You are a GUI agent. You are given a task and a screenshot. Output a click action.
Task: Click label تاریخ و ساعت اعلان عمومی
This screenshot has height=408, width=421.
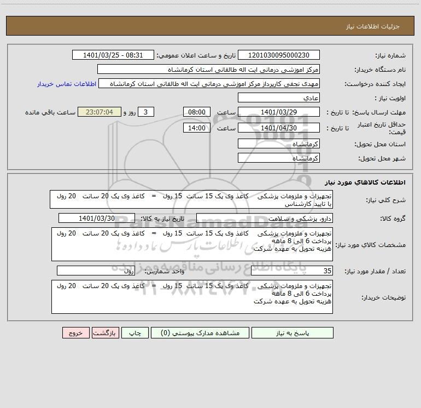pyautogui.click(x=196, y=55)
